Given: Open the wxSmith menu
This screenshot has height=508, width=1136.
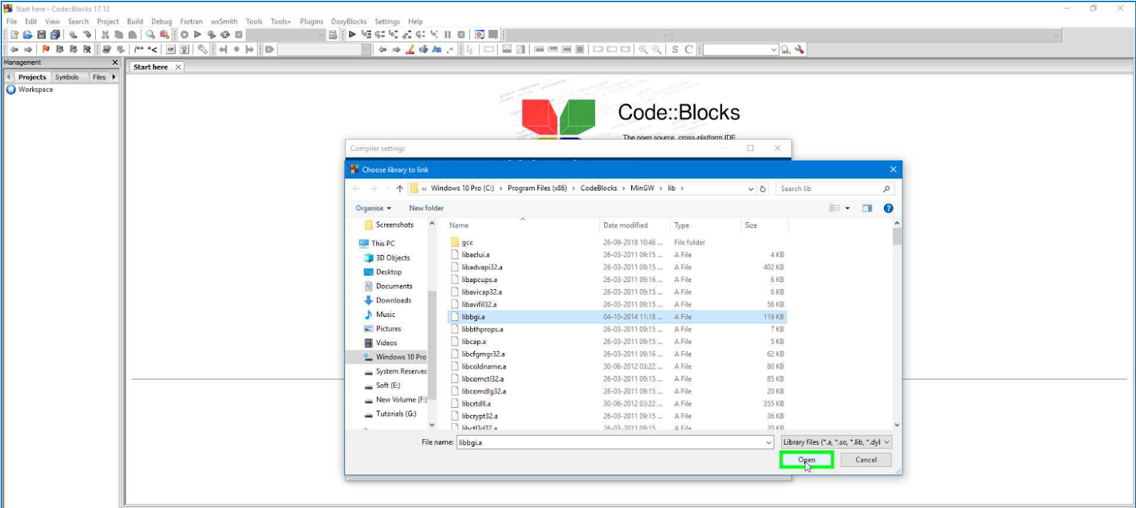Looking at the screenshot, I should pos(224,21).
